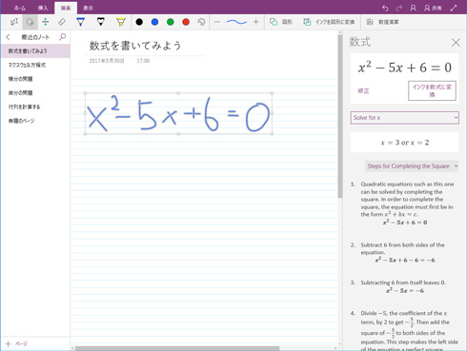Image resolution: width=467 pixels, height=351 pixels.
Task: Click step 2 text 'Subtract 6 from both sides'
Action: pos(402,248)
